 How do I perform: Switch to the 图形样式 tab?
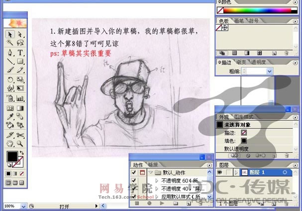point(244,117)
